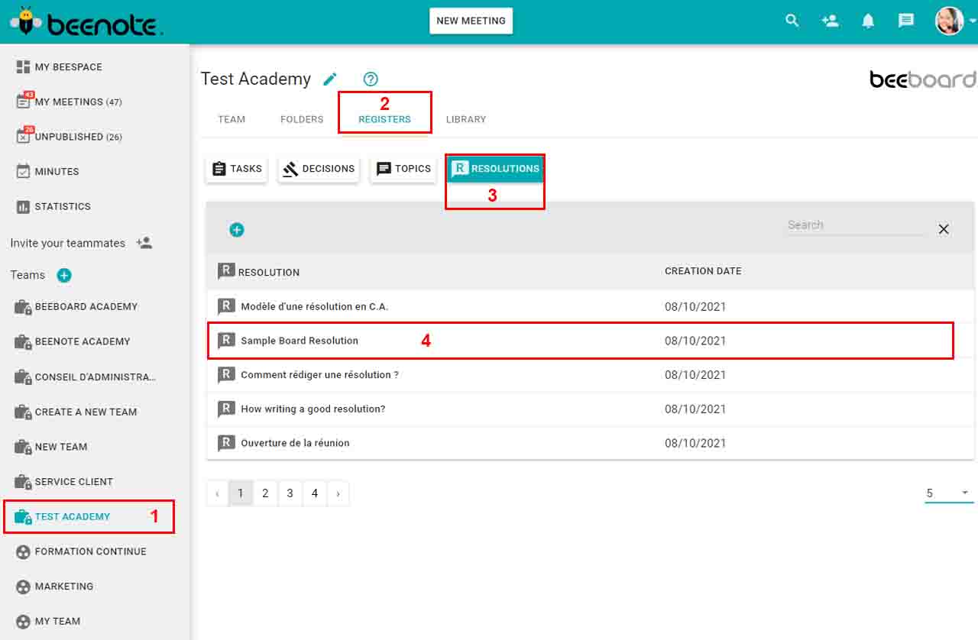Show the Decisions register
Image resolution: width=978 pixels, height=640 pixels.
[319, 169]
